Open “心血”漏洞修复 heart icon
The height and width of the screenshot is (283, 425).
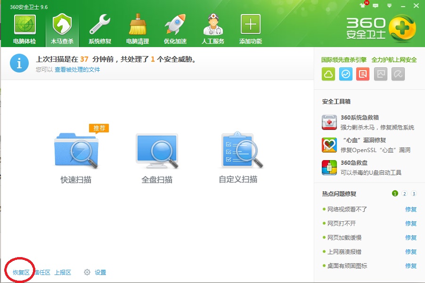tap(329, 145)
